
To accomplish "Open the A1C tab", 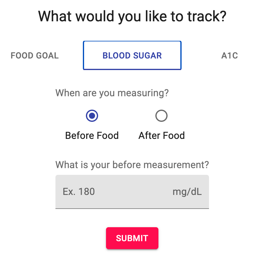I will click(229, 55).
